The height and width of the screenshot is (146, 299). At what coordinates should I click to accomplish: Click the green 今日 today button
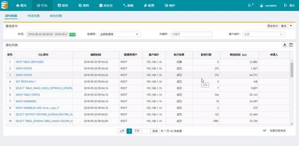[72, 34]
